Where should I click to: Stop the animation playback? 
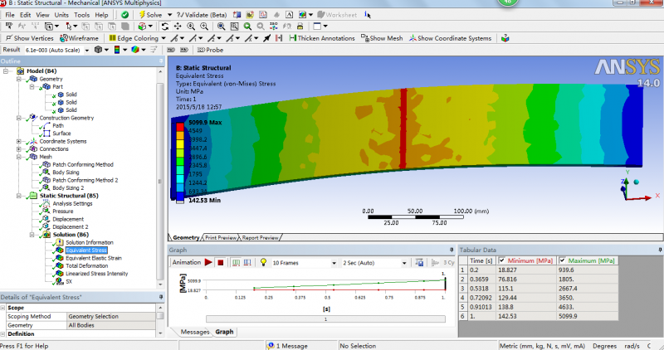coord(221,263)
